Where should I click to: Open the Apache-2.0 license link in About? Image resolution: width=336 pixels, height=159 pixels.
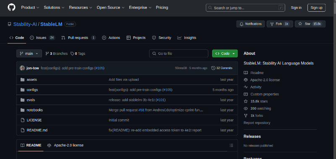(x=262, y=80)
